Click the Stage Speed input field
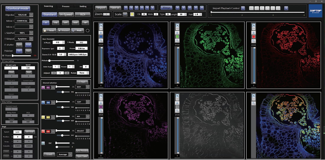The image size is (325, 160). [x=17, y=132]
